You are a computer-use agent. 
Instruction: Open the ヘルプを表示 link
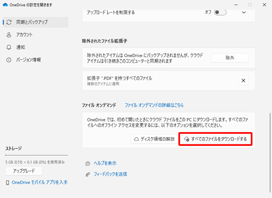(x=105, y=163)
